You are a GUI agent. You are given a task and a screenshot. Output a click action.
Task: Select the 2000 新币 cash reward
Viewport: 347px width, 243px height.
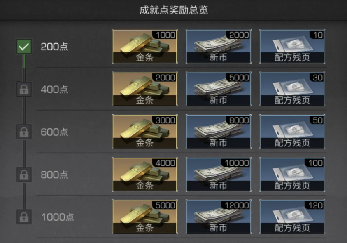219,46
